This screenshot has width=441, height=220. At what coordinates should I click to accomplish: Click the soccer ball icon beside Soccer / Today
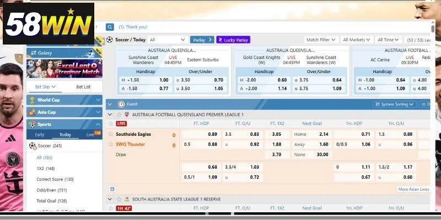coord(109,40)
